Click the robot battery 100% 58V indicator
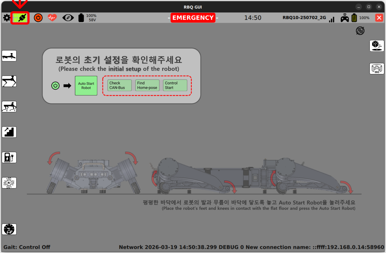 87,18
